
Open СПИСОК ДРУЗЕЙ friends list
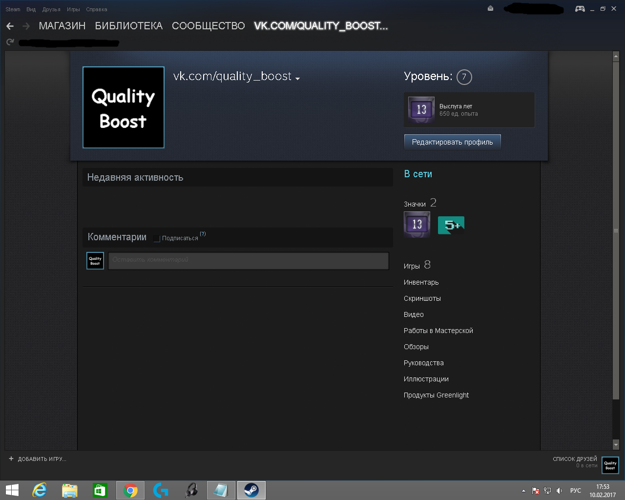pyautogui.click(x=575, y=459)
